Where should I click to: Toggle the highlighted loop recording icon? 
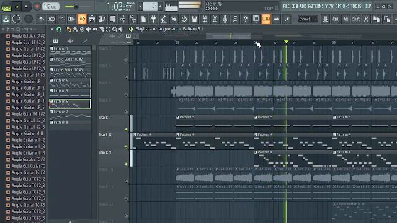tap(82, 19)
